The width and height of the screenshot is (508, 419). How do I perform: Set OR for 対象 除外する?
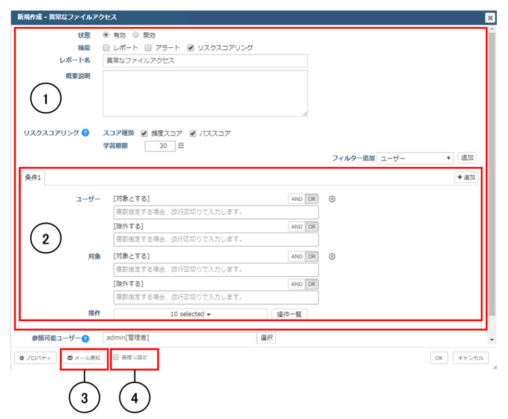tap(312, 284)
